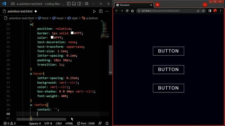This screenshot has height=126, width=225.
Task: Click 'text-transform: uppercase;' code line
Action: pyautogui.click(x=61, y=47)
